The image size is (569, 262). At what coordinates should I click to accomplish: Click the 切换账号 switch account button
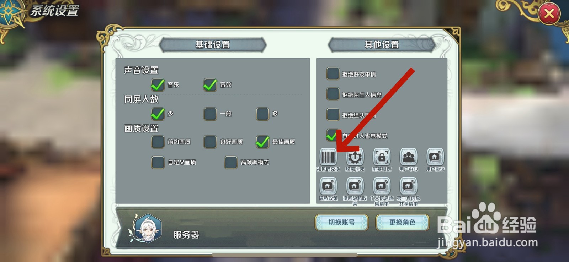coord(341,223)
